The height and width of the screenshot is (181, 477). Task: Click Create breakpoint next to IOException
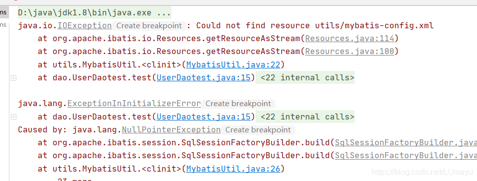pos(149,26)
